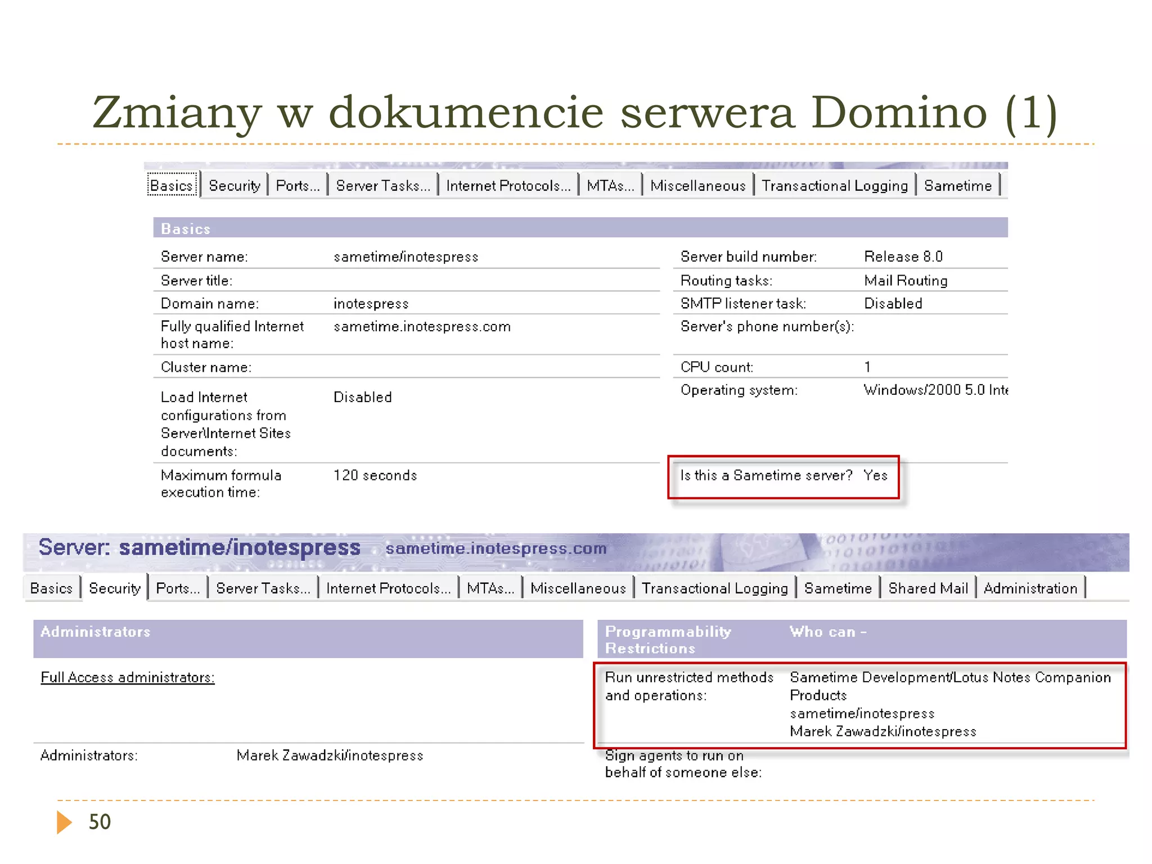Click domain name value inotespress
Viewport: 1152px width, 864px height.
point(371,304)
